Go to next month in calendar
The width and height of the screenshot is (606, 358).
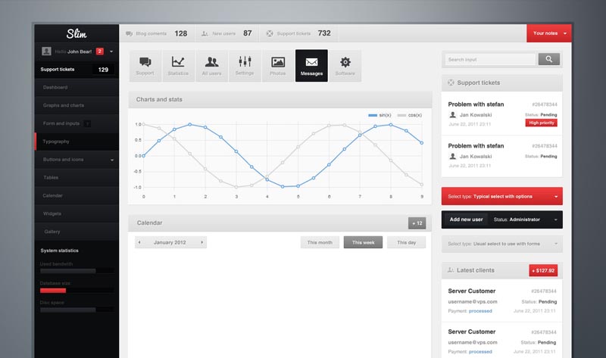tap(202, 242)
